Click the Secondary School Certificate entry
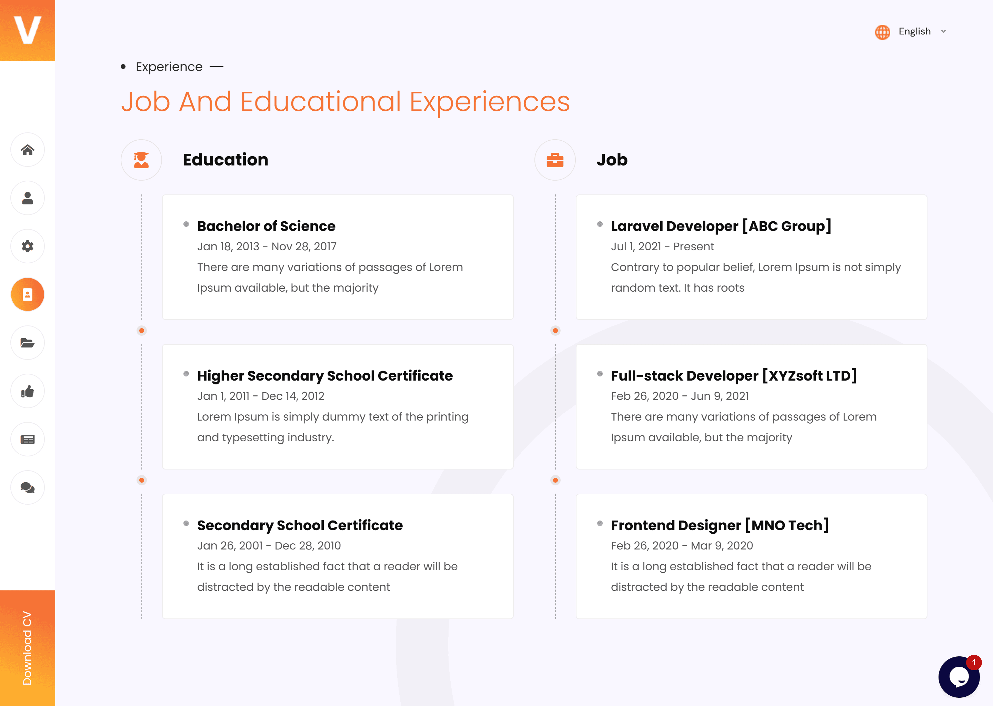The width and height of the screenshot is (993, 706). point(300,525)
